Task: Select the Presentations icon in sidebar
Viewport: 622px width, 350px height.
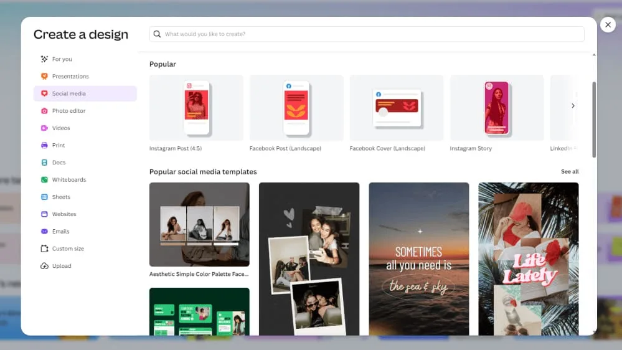Action: point(44,77)
